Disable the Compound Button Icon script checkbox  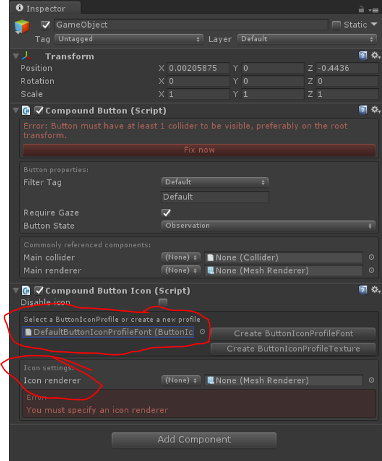coord(39,291)
